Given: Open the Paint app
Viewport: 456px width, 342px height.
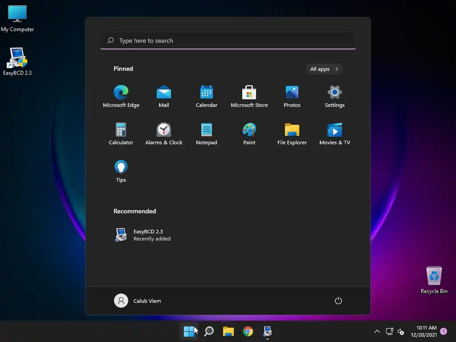Looking at the screenshot, I should tap(249, 134).
